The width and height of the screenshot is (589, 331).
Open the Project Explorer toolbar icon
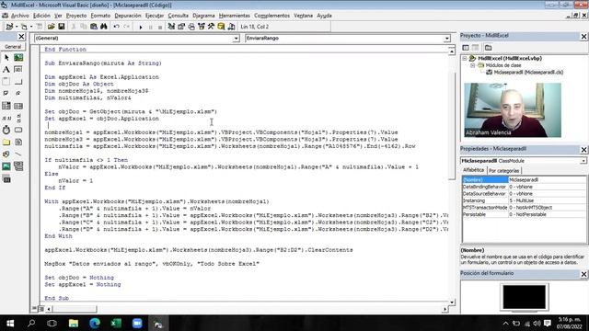point(171,27)
